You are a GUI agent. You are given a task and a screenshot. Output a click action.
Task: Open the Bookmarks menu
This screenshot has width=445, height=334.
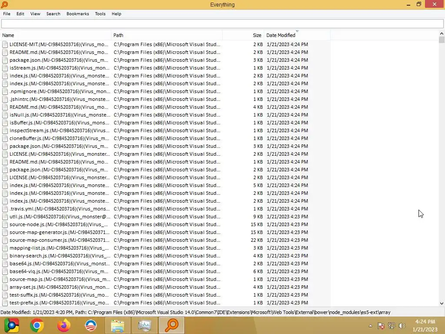point(77,13)
